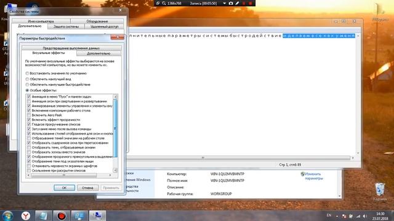This screenshot has height=221, width=394.
Task: Click the WORKGROUP value in System window
Action: [x=221, y=194]
